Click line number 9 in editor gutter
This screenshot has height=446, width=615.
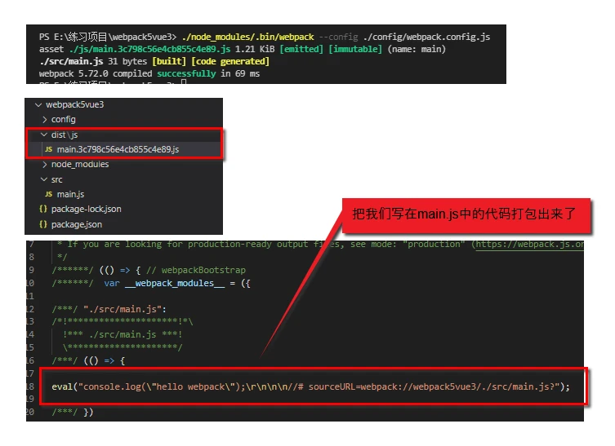[31, 270]
